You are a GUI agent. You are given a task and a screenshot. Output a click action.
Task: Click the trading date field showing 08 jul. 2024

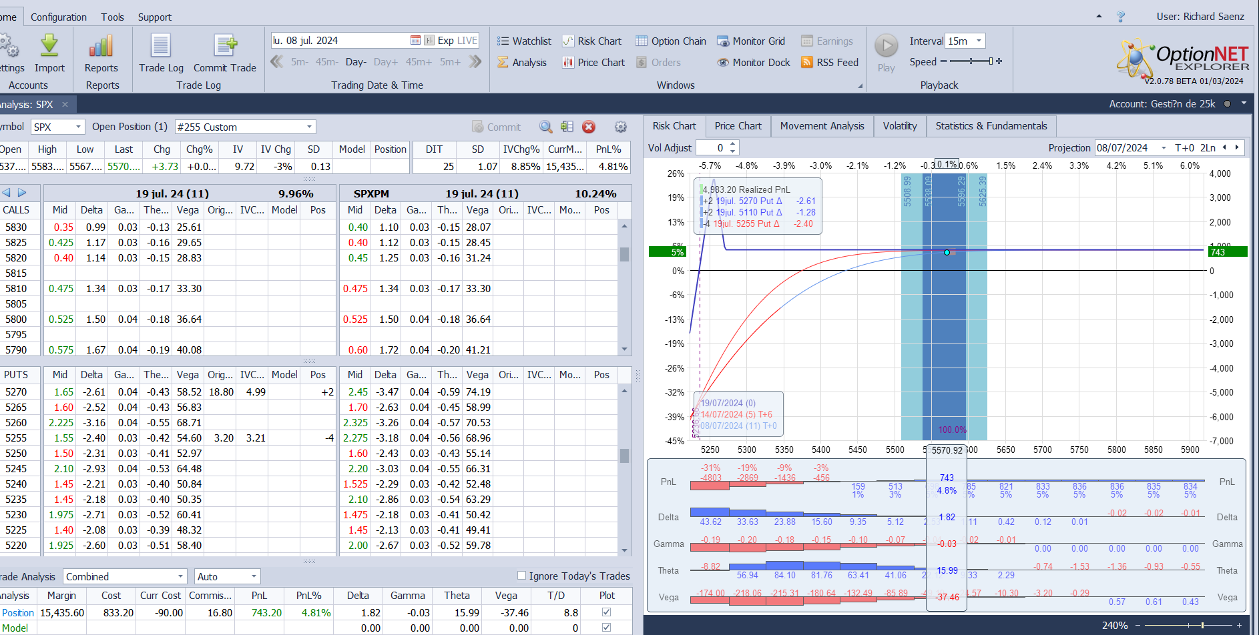click(x=339, y=41)
